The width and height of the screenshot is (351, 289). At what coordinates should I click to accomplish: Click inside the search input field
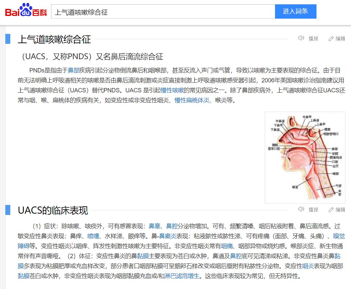pyautogui.click(x=163, y=11)
